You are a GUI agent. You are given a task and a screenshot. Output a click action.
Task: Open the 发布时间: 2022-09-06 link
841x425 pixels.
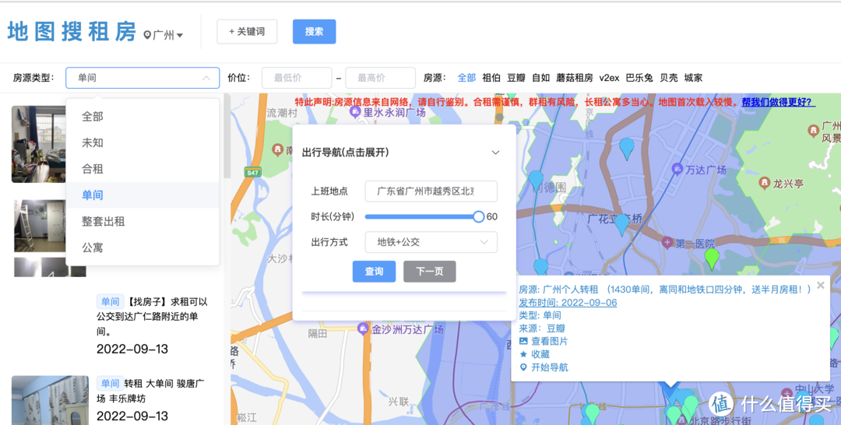pyautogui.click(x=568, y=303)
